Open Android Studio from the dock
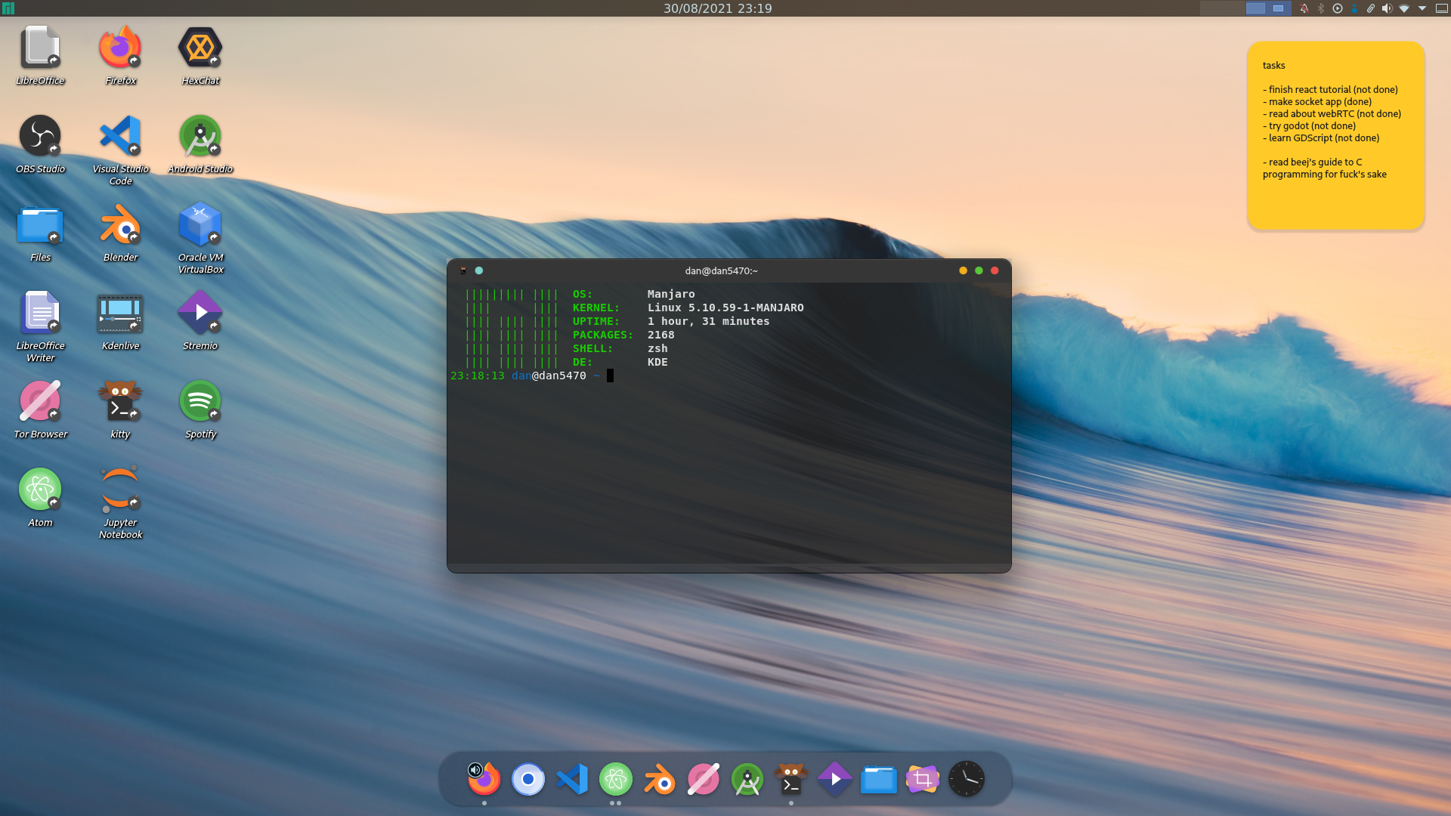Screen dimensions: 1451x816 [747, 779]
